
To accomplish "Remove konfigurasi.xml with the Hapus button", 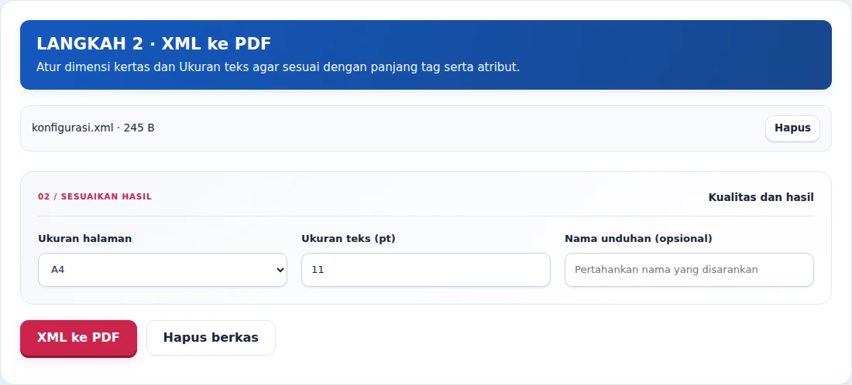I will [x=792, y=128].
